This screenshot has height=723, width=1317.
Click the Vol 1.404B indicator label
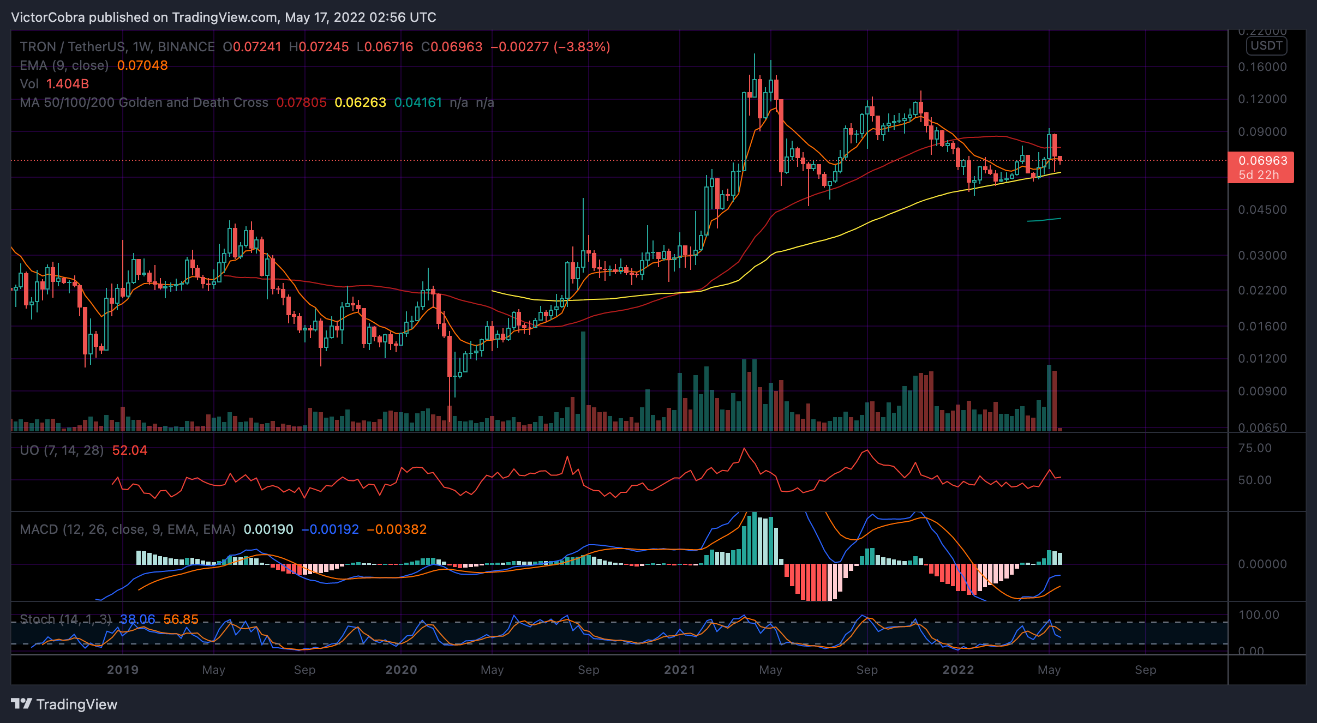click(x=55, y=84)
